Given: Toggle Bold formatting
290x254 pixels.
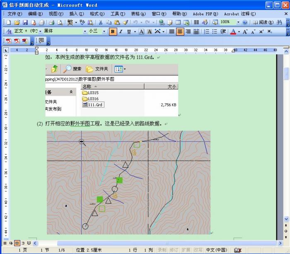Looking at the screenshot, I should coord(113,31).
